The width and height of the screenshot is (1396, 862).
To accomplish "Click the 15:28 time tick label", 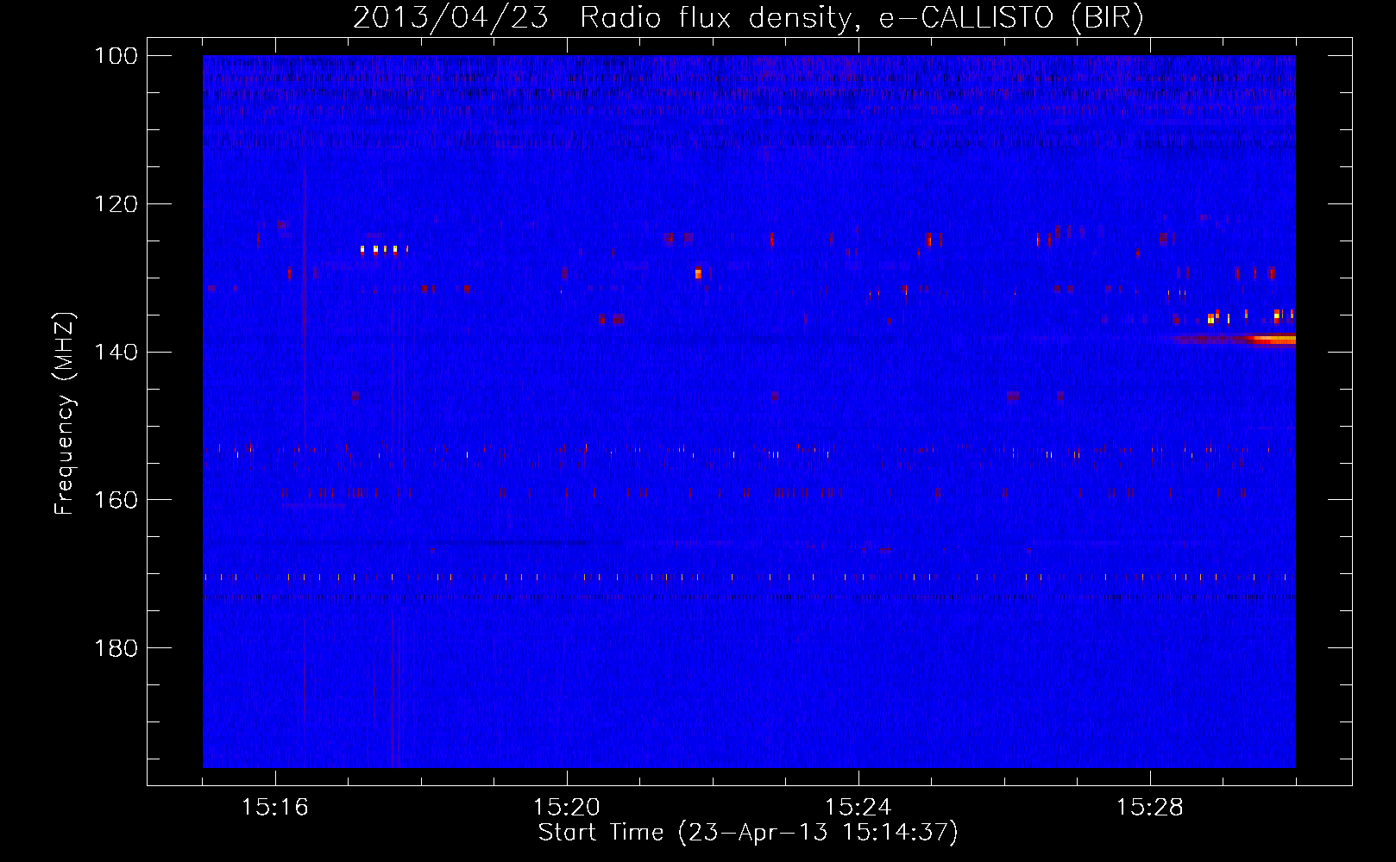I will tap(1150, 808).
